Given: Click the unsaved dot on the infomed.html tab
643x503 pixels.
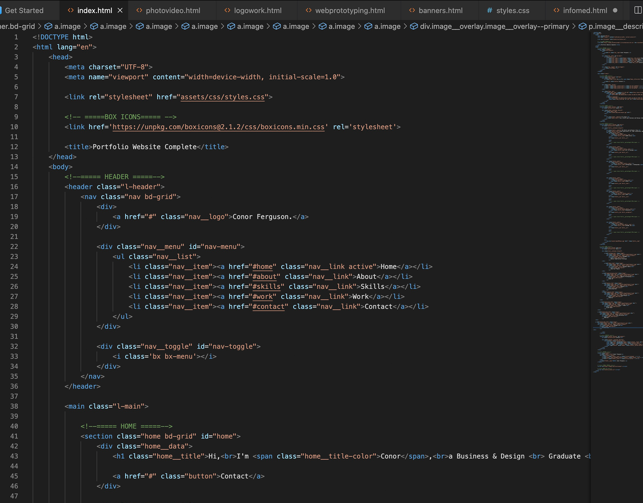Looking at the screenshot, I should coord(615,10).
